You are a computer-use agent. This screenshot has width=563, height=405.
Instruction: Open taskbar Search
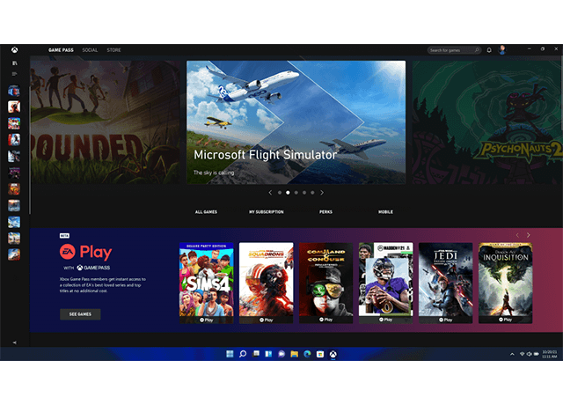(x=243, y=354)
